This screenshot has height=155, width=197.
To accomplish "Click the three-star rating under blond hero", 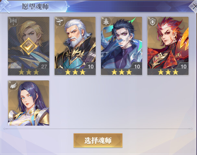I will coord(29,72).
